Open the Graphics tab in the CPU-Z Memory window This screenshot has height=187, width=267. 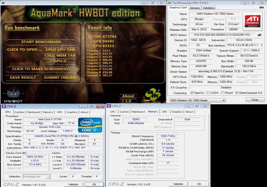click(177, 112)
